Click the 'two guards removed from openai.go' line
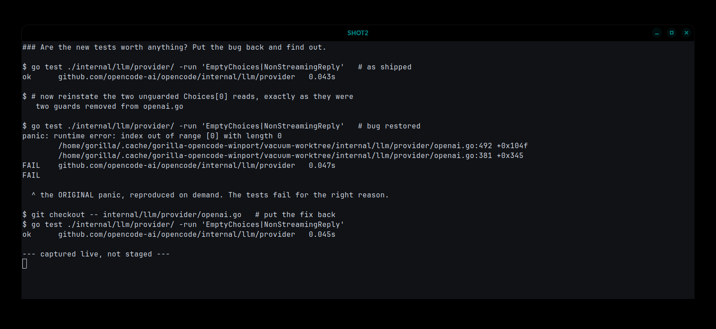 tap(109, 107)
